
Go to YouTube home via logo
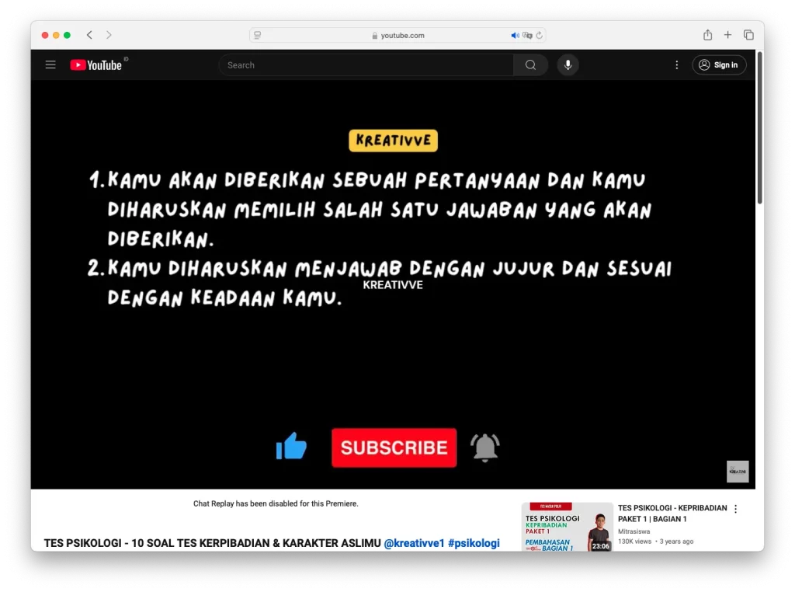95,65
